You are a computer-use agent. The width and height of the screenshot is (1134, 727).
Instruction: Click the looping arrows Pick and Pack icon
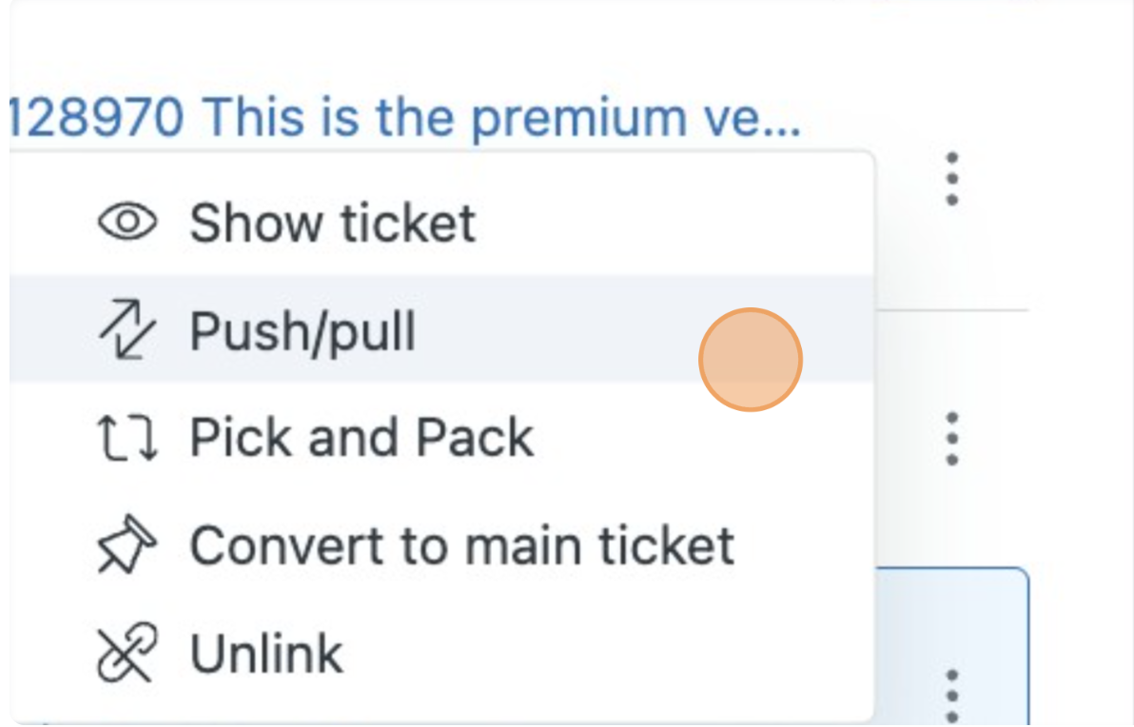[x=127, y=438]
